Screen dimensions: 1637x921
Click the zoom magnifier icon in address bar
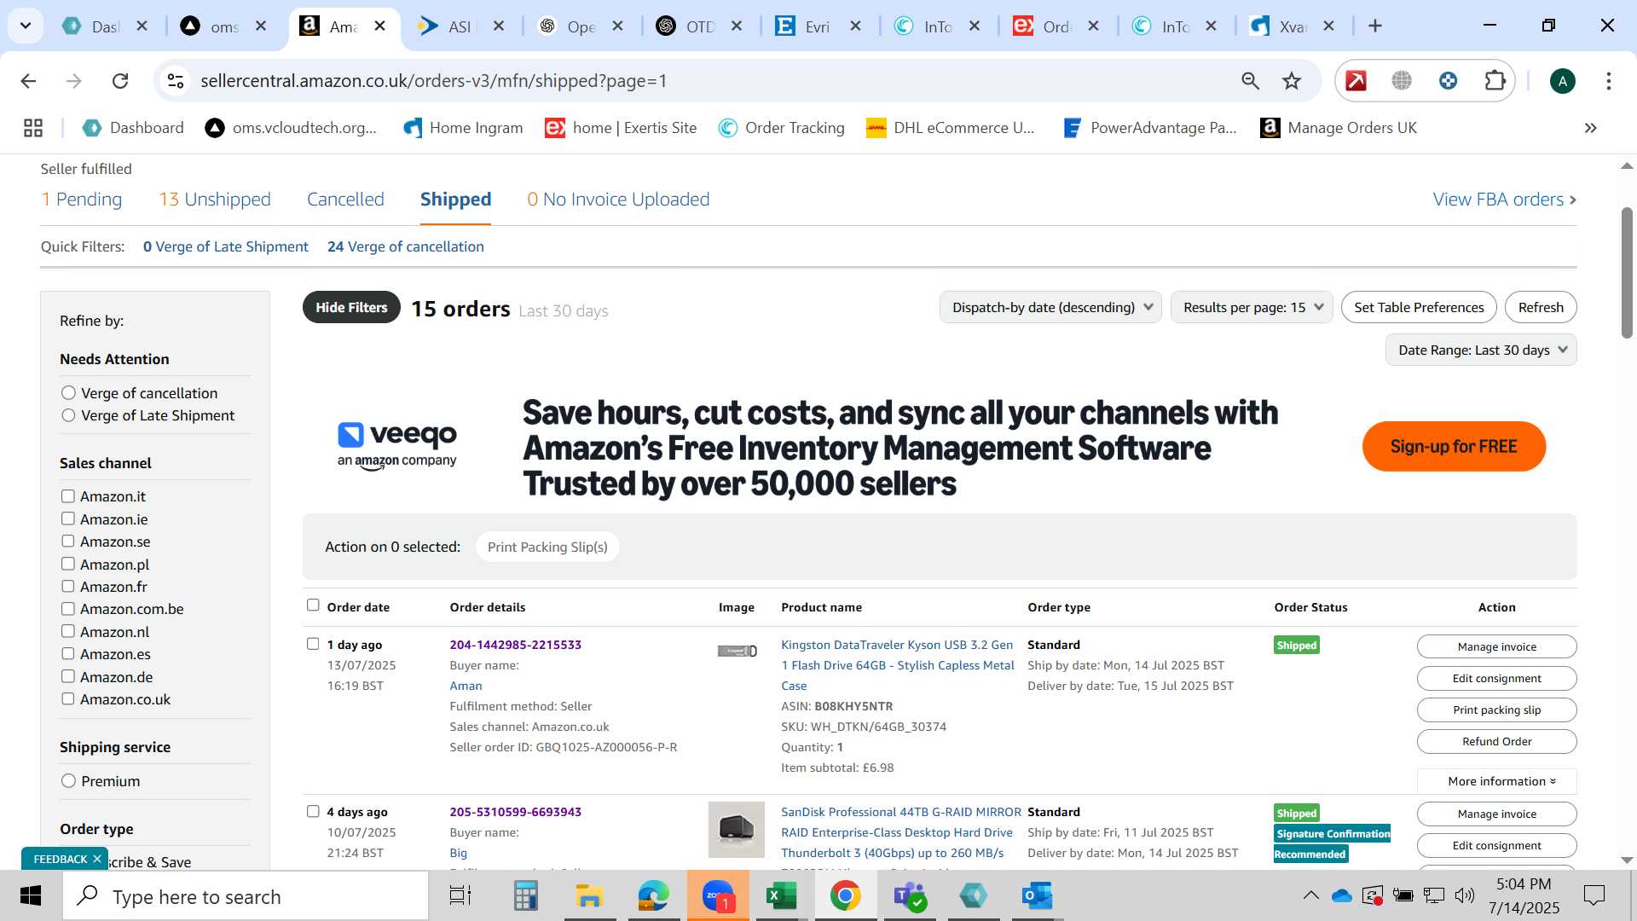pos(1250,81)
